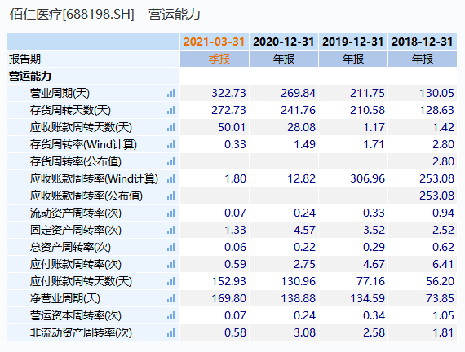Select the 2021-03-31 column header
The height and width of the screenshot is (352, 465).
tap(214, 42)
